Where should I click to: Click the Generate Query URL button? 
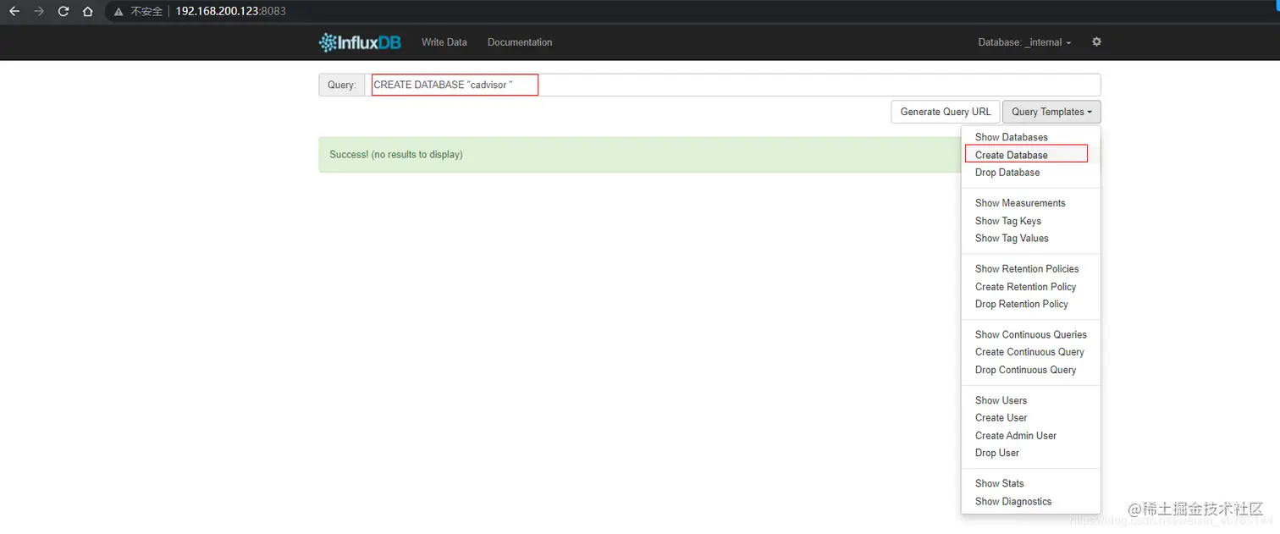pyautogui.click(x=945, y=112)
